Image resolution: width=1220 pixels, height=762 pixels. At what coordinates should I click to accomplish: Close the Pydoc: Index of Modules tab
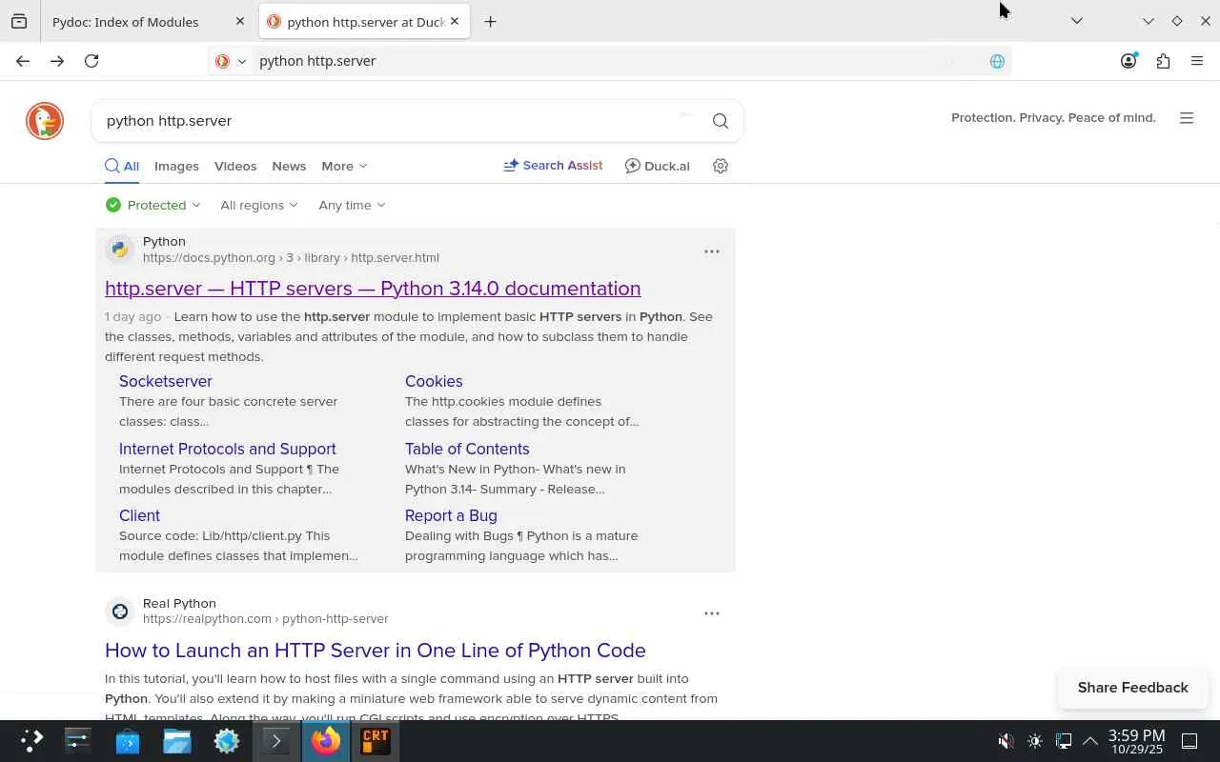(240, 21)
